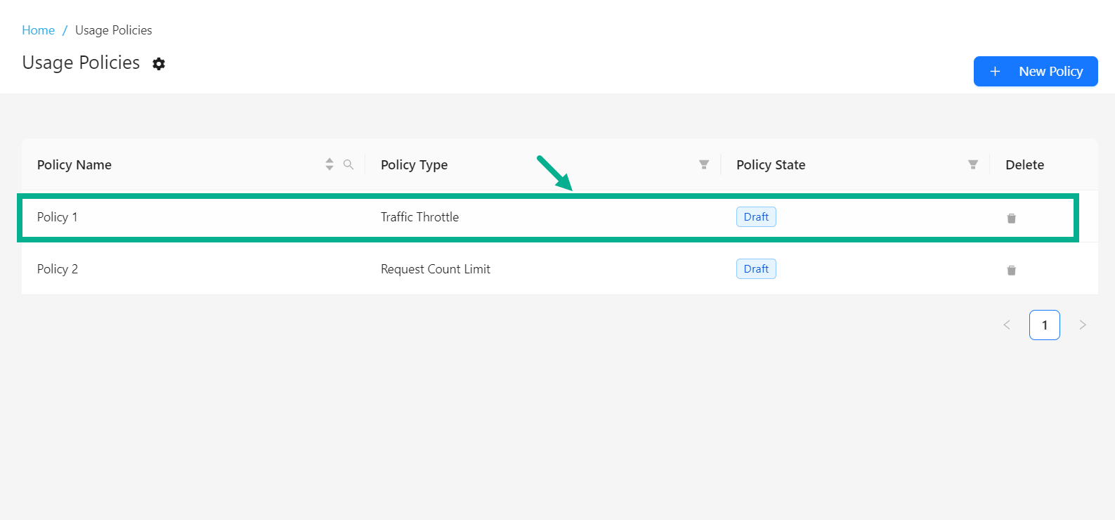The width and height of the screenshot is (1115, 520).
Task: Click the New Policy button
Action: [1035, 72]
